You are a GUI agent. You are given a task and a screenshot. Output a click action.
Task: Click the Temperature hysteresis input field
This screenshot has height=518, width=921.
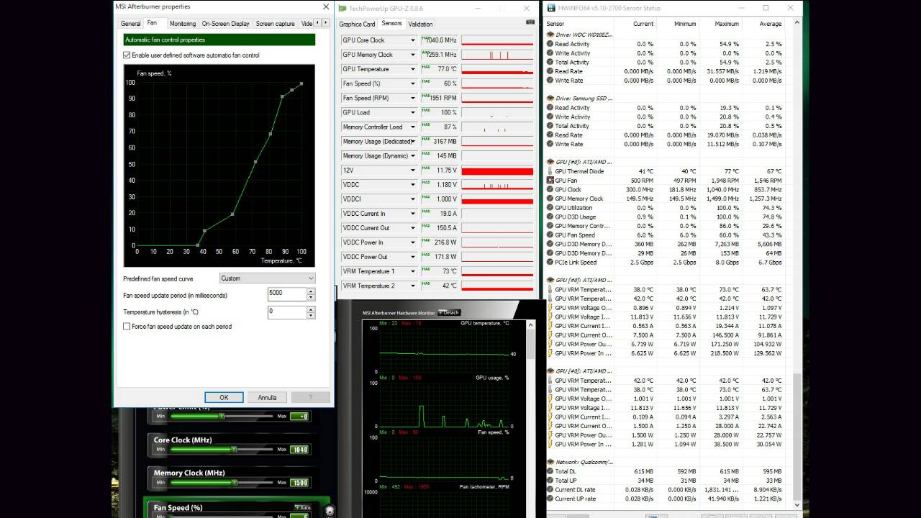pos(287,312)
